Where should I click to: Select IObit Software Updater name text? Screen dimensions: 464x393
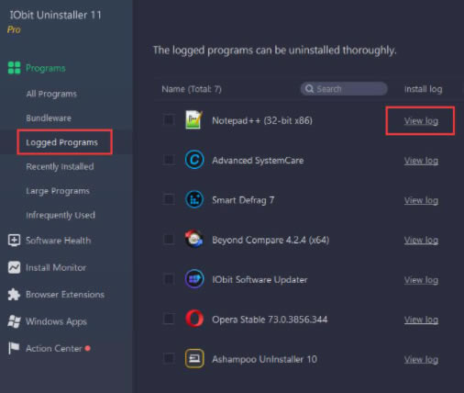[x=260, y=280]
